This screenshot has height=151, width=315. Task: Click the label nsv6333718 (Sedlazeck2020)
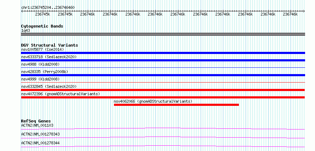(x=49, y=57)
